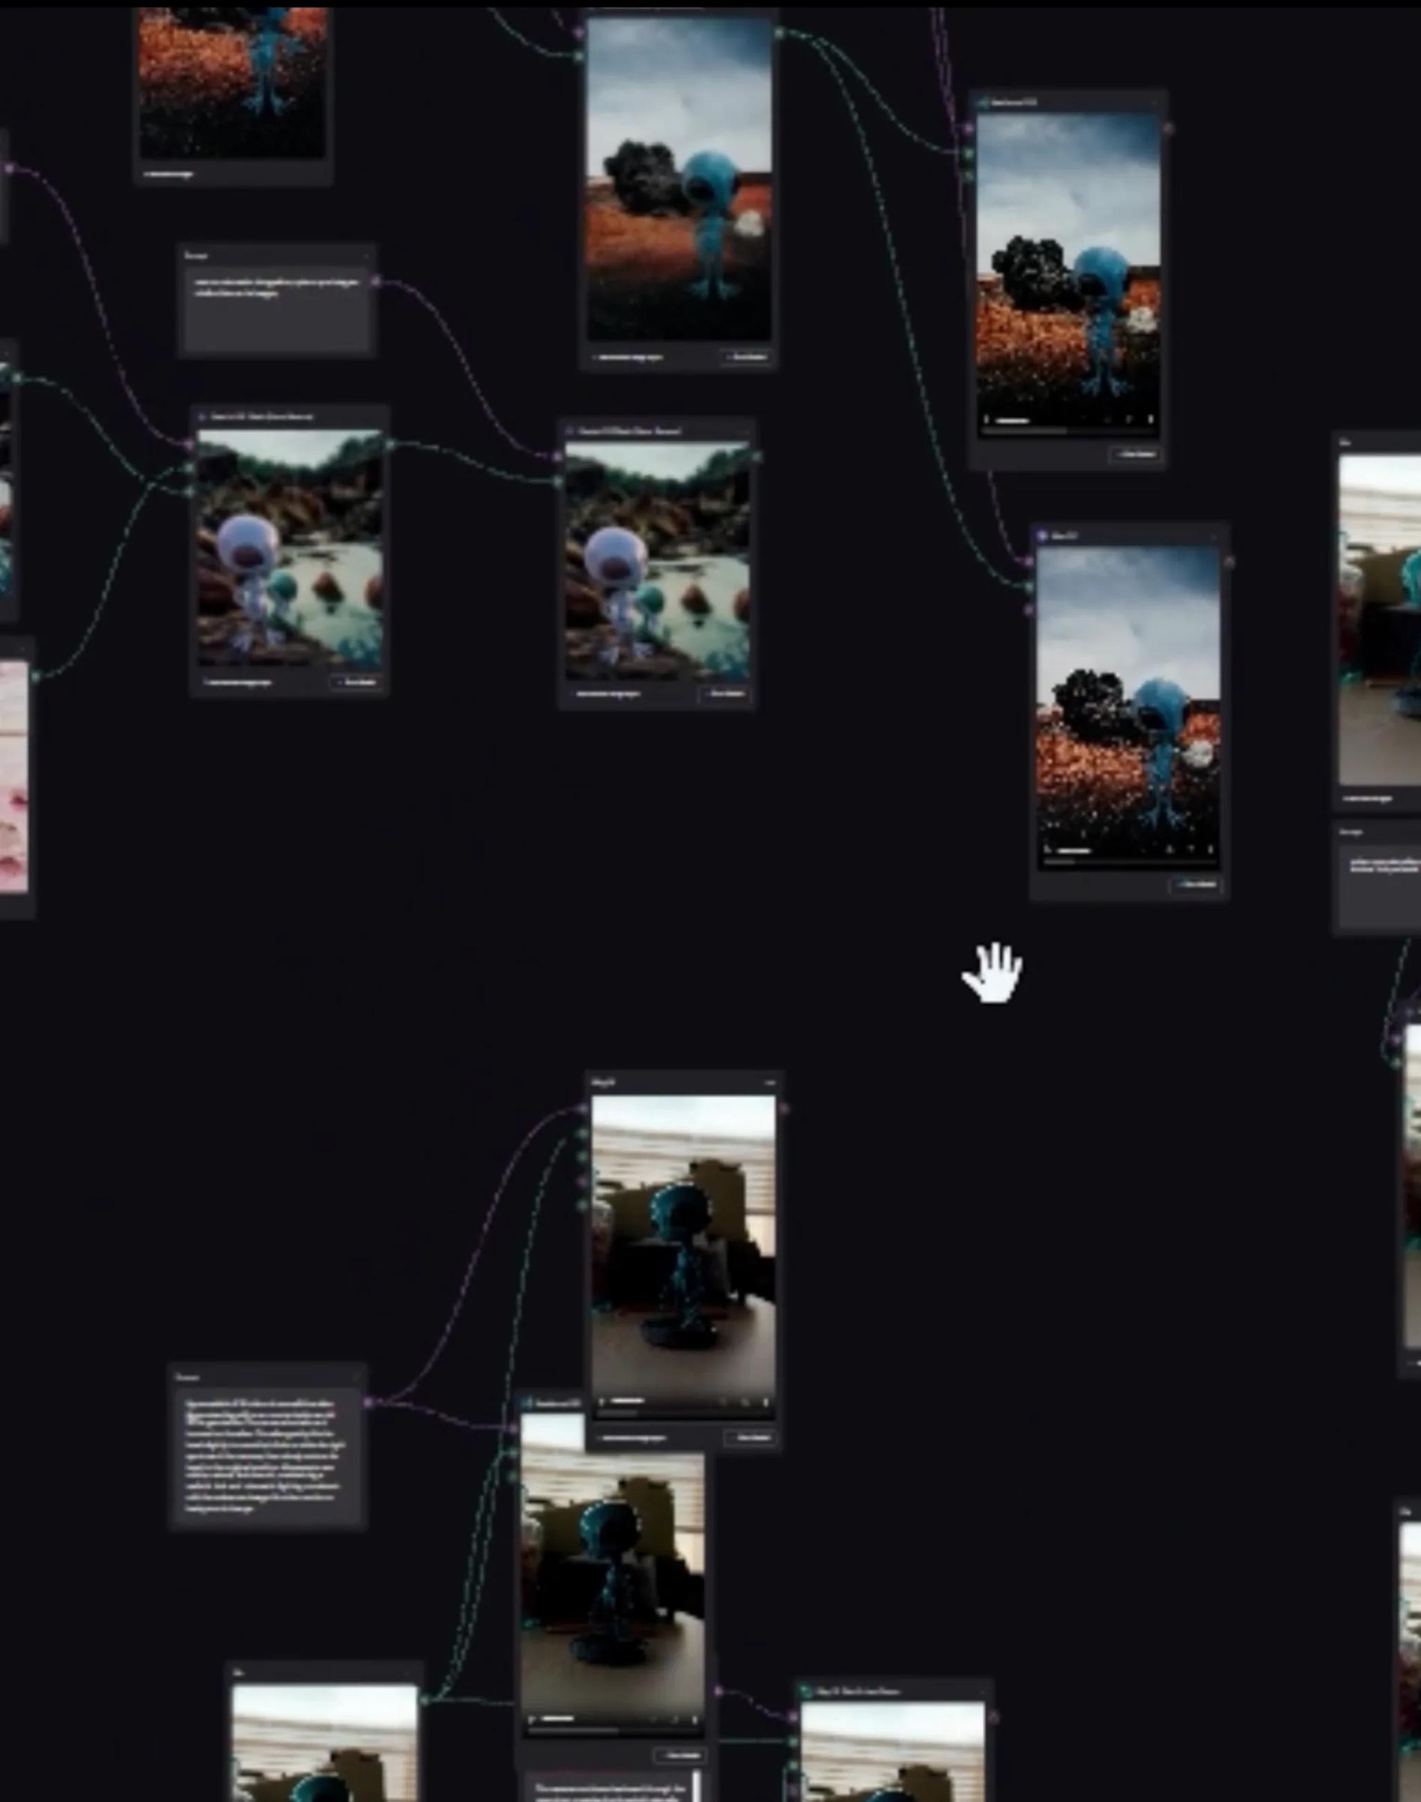Seek progress bar of upper orange-field video
This screenshot has height=1802, width=1421.
1069,431
